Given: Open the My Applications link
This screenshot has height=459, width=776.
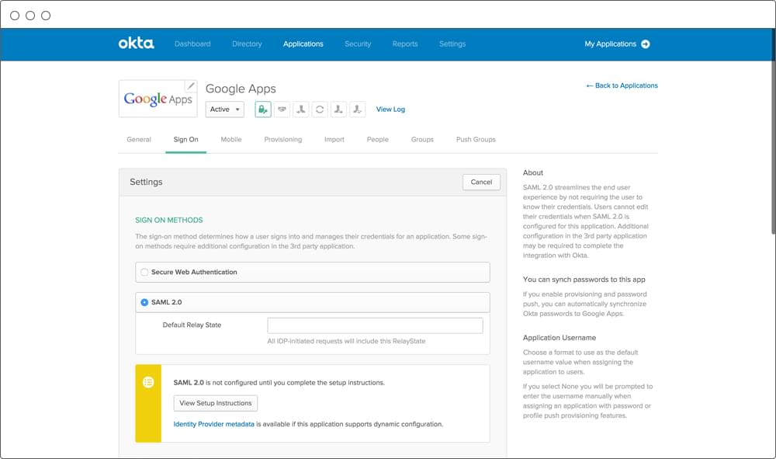Looking at the screenshot, I should (x=610, y=44).
